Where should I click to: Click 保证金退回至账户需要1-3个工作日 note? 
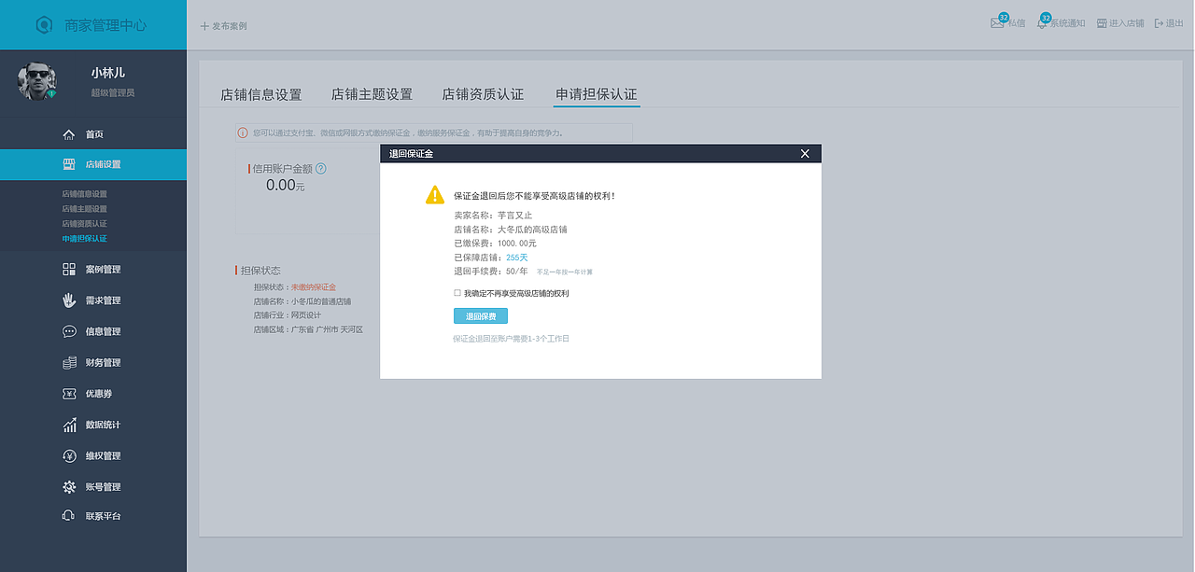click(x=511, y=339)
